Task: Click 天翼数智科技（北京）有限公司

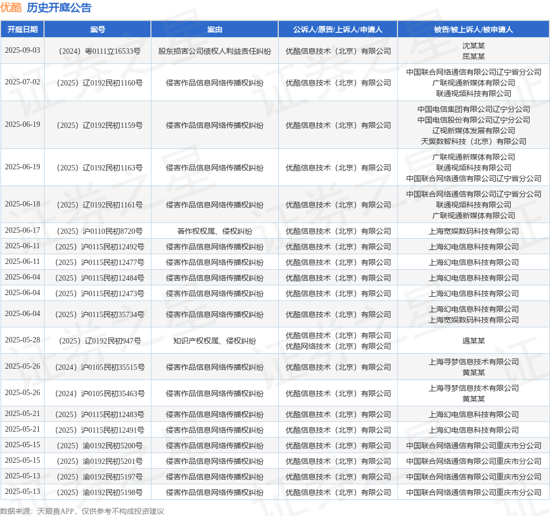Action: click(474, 141)
